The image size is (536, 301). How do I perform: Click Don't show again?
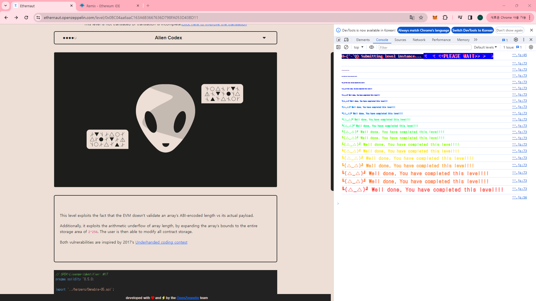(509, 30)
